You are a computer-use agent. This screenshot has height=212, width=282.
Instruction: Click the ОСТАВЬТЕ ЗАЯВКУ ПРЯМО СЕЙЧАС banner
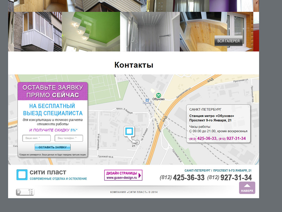point(53,92)
